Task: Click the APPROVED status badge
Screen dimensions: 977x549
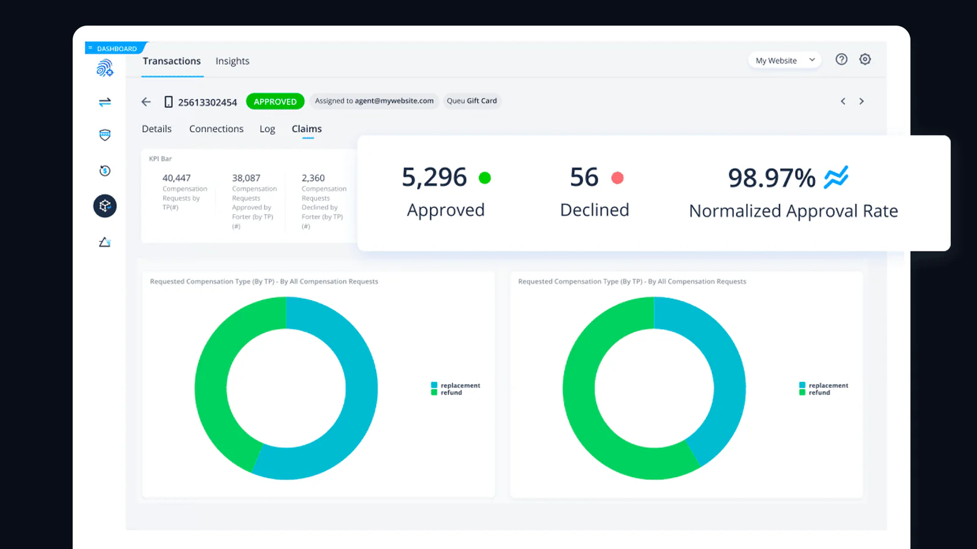Action: [275, 101]
